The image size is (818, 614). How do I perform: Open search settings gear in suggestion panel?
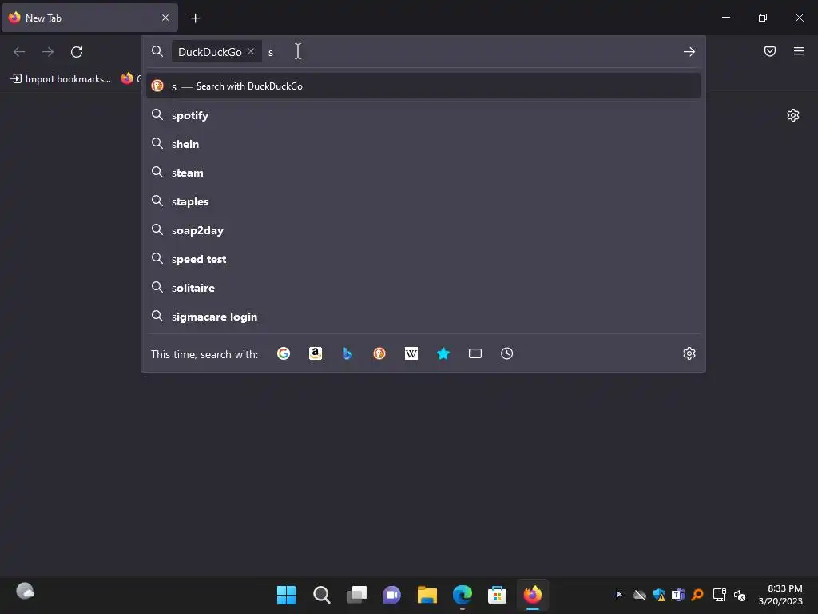tap(689, 353)
